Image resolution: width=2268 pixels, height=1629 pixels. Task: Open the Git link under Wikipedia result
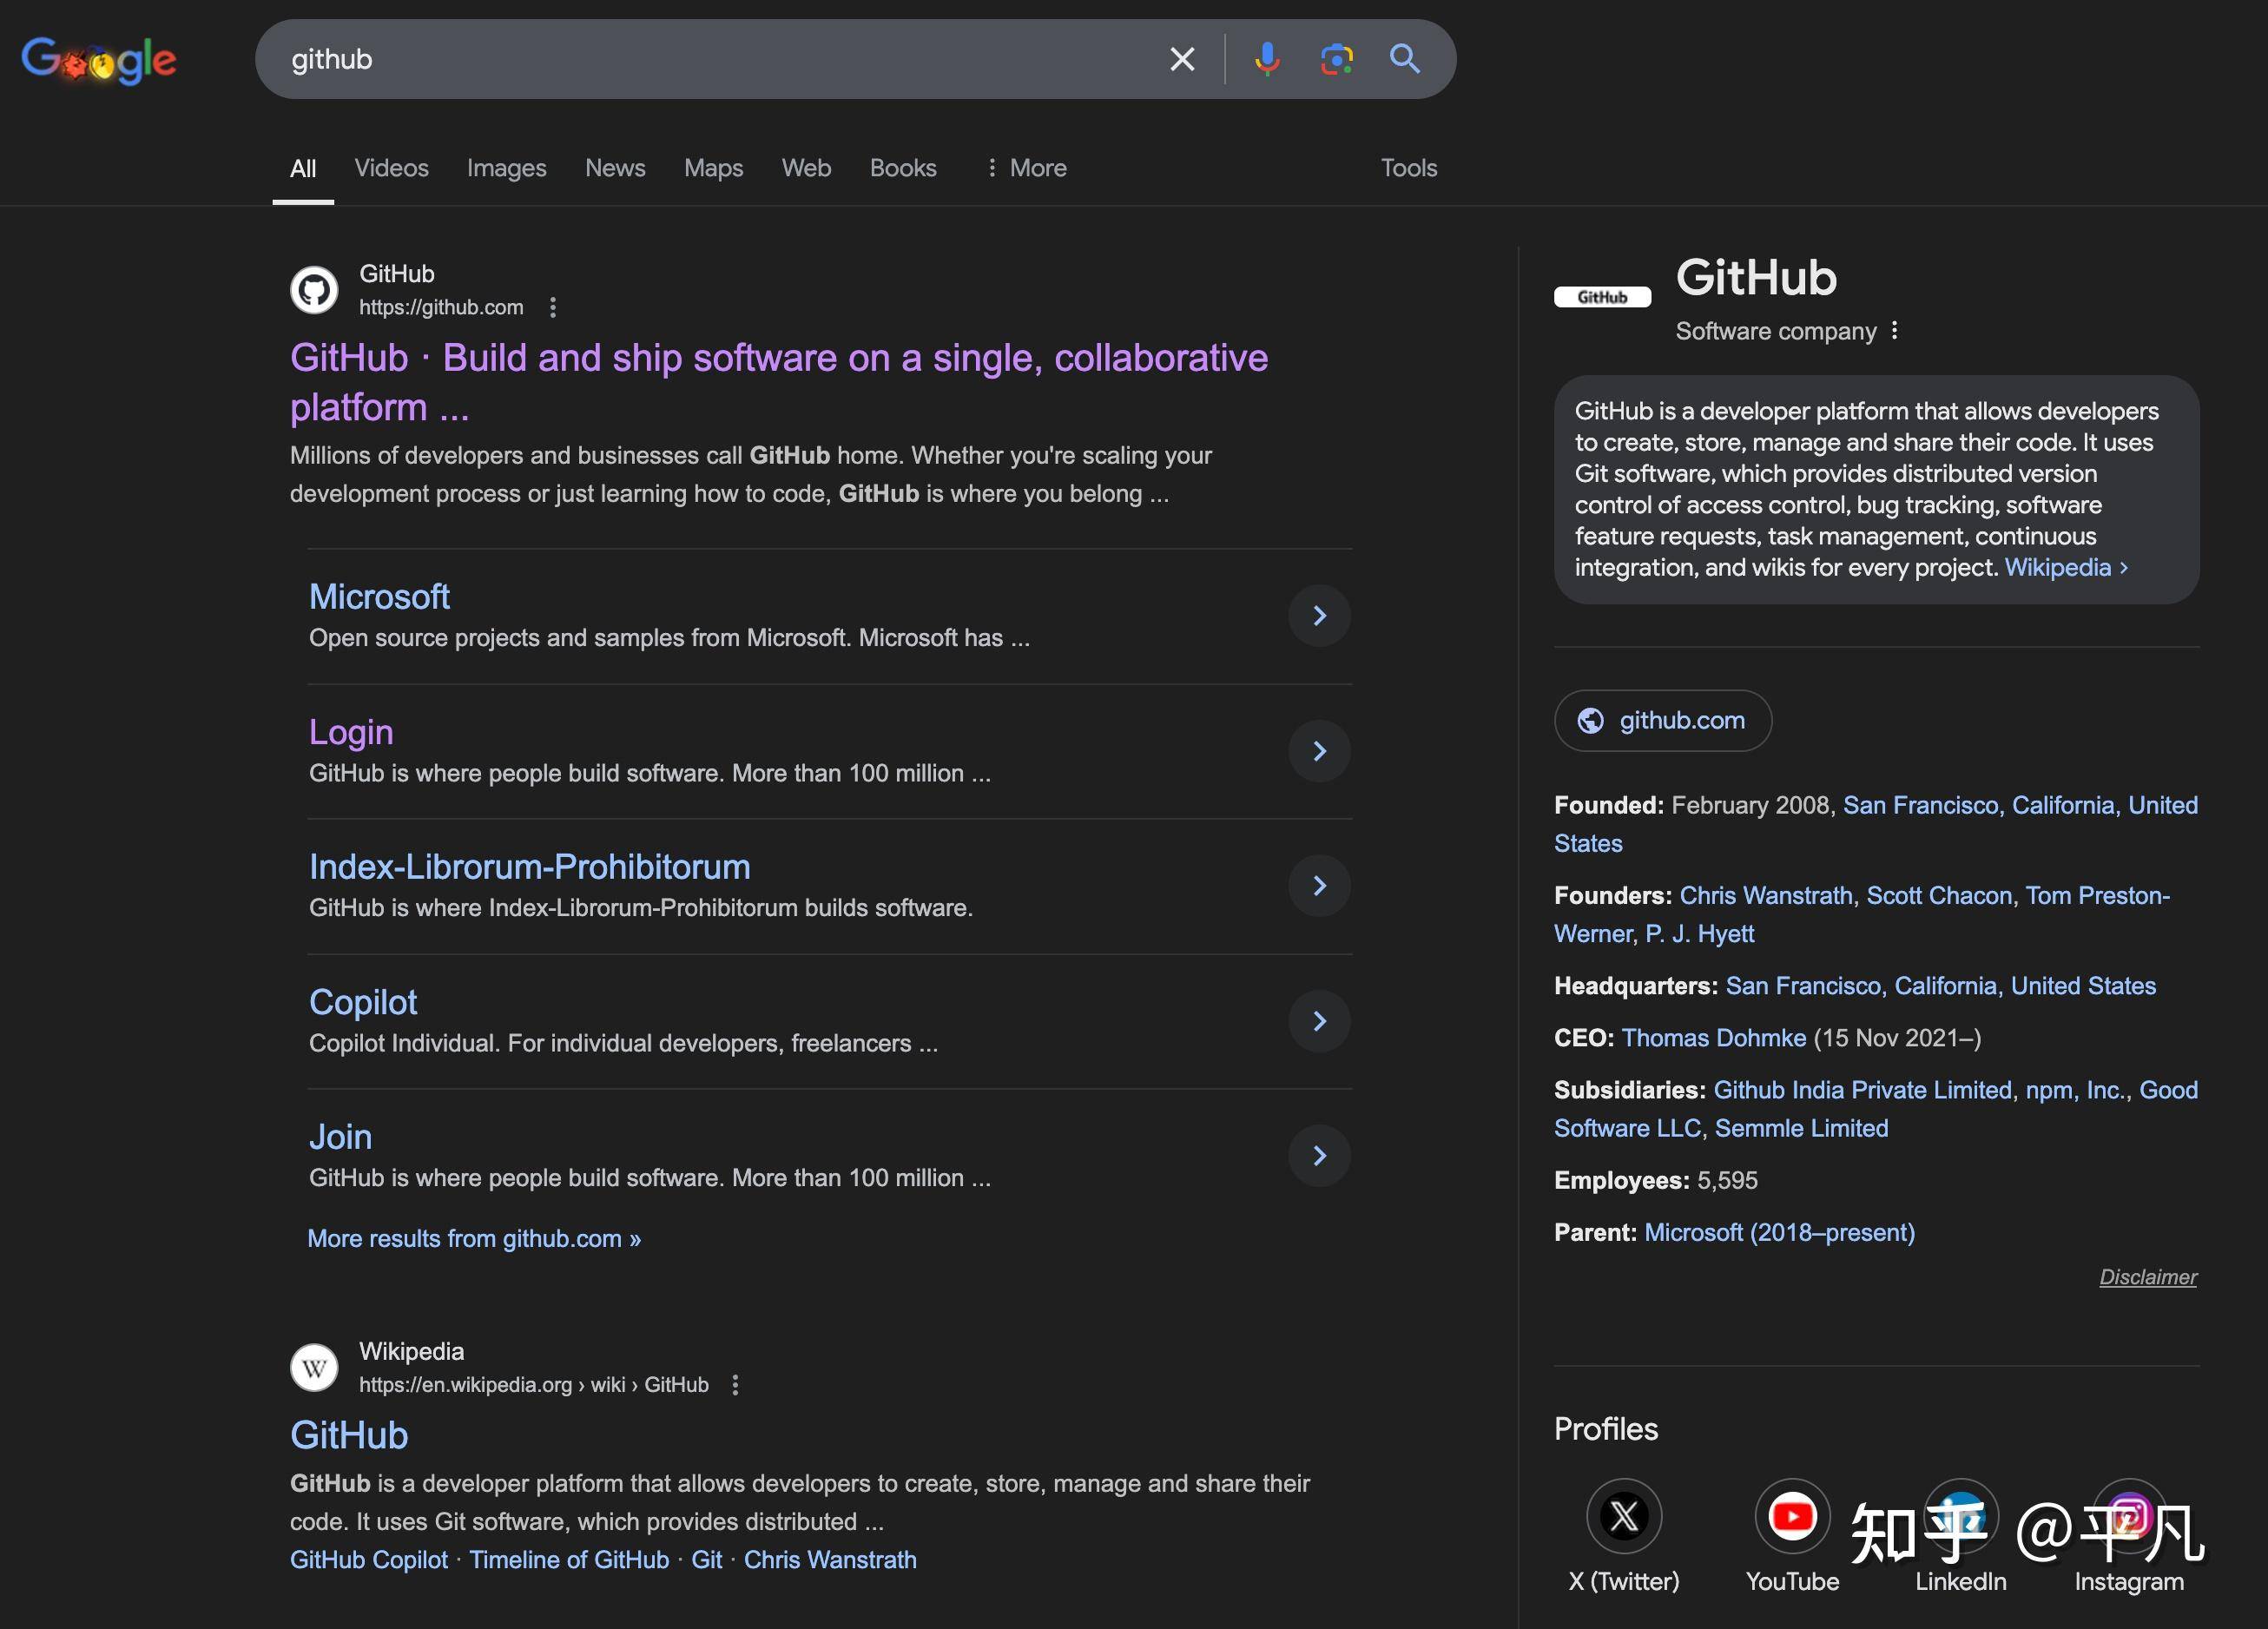706,1560
